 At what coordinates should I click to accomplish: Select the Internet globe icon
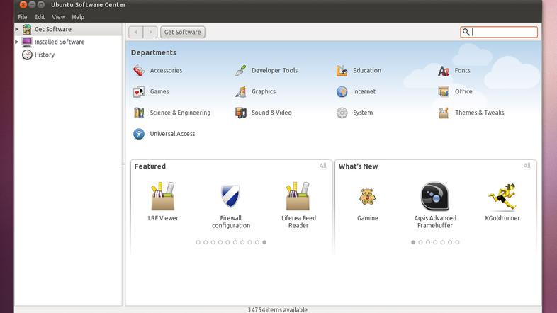(x=342, y=92)
